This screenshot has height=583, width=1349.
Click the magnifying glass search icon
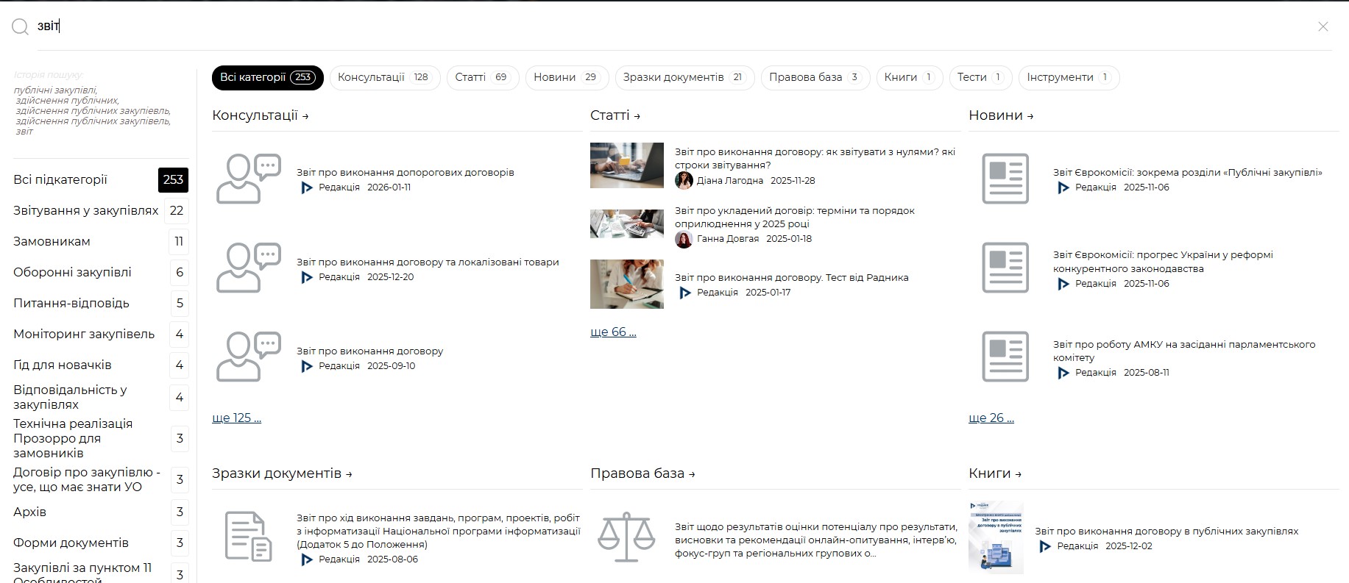(20, 27)
